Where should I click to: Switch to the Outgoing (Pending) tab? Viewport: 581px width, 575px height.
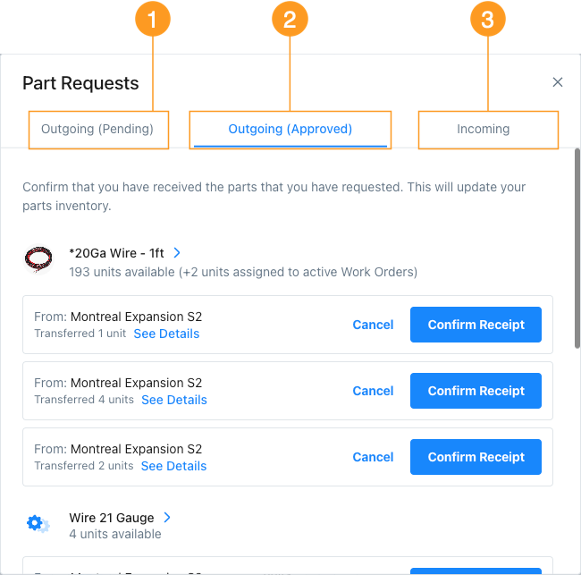pyautogui.click(x=97, y=129)
